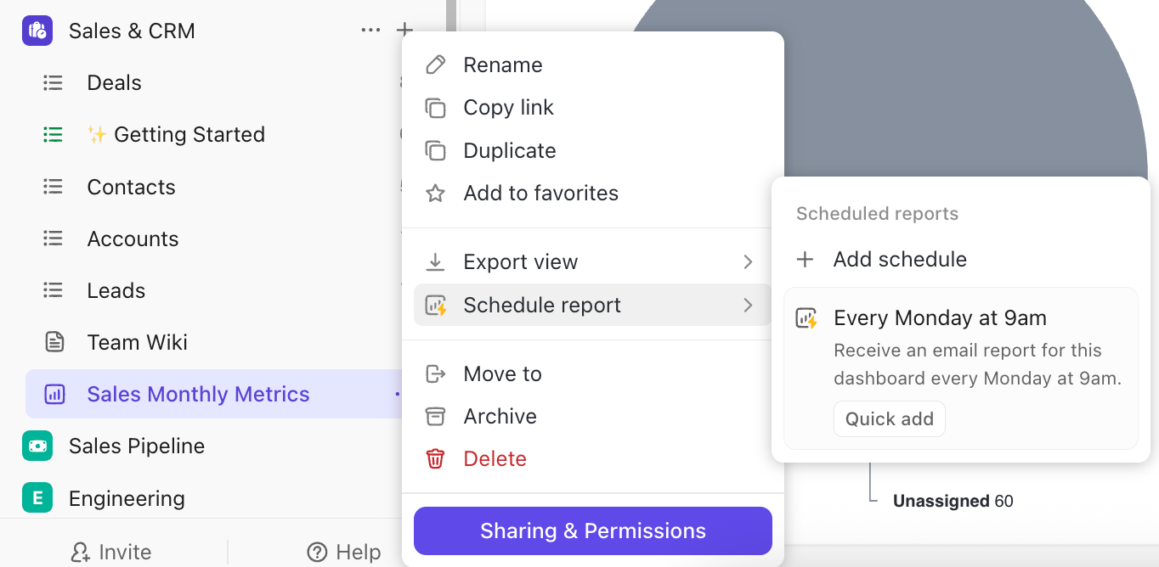Viewport: 1159px width, 567px height.
Task: Click the Getting Started list icon
Action: click(x=53, y=134)
